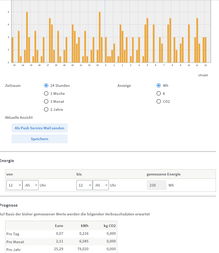The image size is (219, 253).
Task: Open the 'bis' minutes dropdown
Action: tap(101, 185)
